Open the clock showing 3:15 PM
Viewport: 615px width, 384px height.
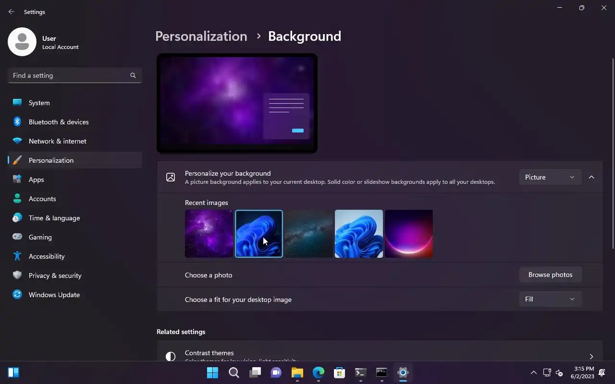tap(582, 372)
